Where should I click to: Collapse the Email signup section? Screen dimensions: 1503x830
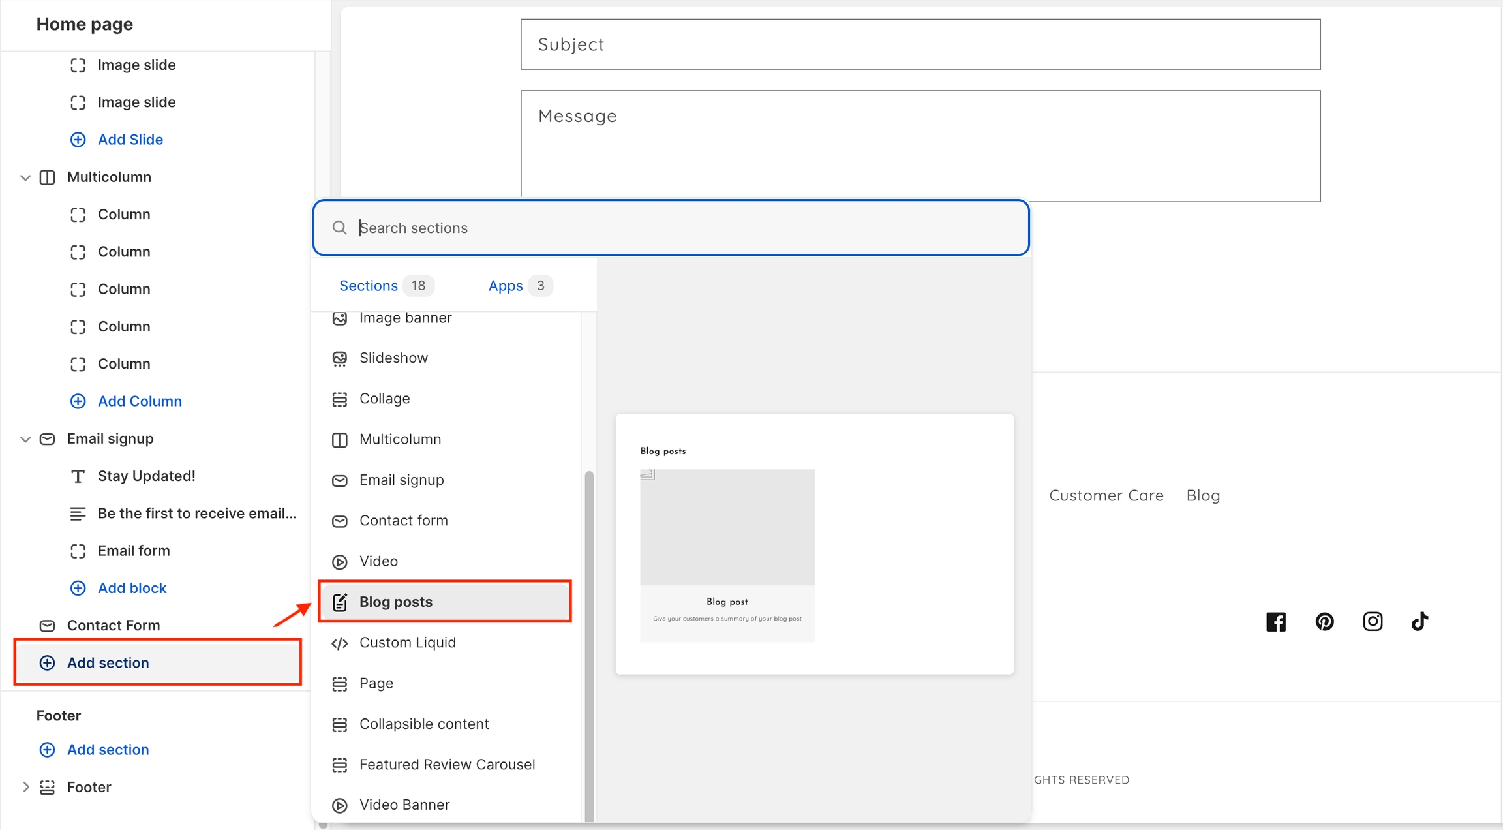[25, 439]
